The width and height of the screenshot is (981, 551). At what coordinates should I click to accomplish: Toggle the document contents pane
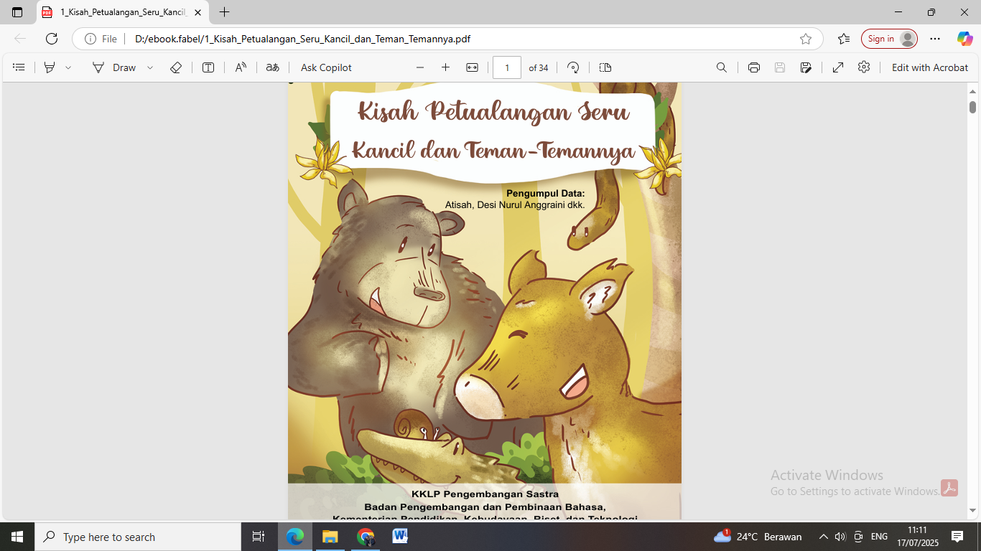click(19, 67)
